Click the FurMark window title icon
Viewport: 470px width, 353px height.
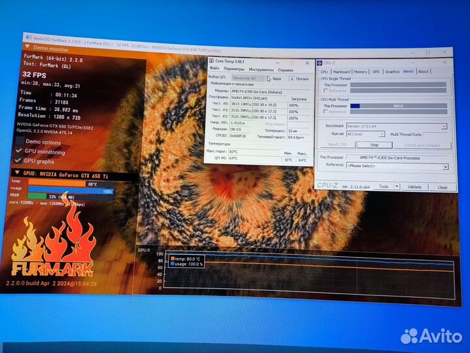click(x=27, y=39)
